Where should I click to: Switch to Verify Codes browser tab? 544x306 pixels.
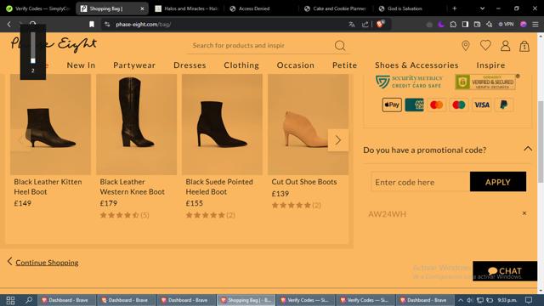click(x=37, y=8)
